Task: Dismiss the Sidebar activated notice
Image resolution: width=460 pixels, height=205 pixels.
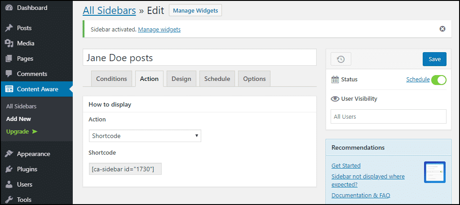Action: pyautogui.click(x=442, y=29)
